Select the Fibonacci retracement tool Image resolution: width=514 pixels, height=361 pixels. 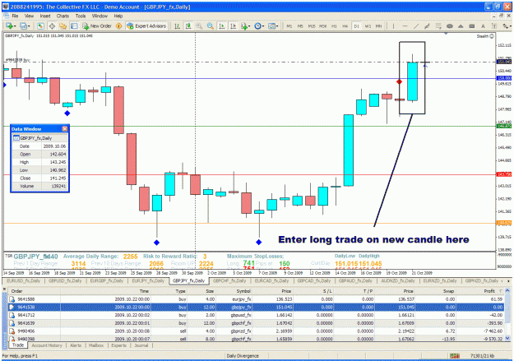pos(438,25)
